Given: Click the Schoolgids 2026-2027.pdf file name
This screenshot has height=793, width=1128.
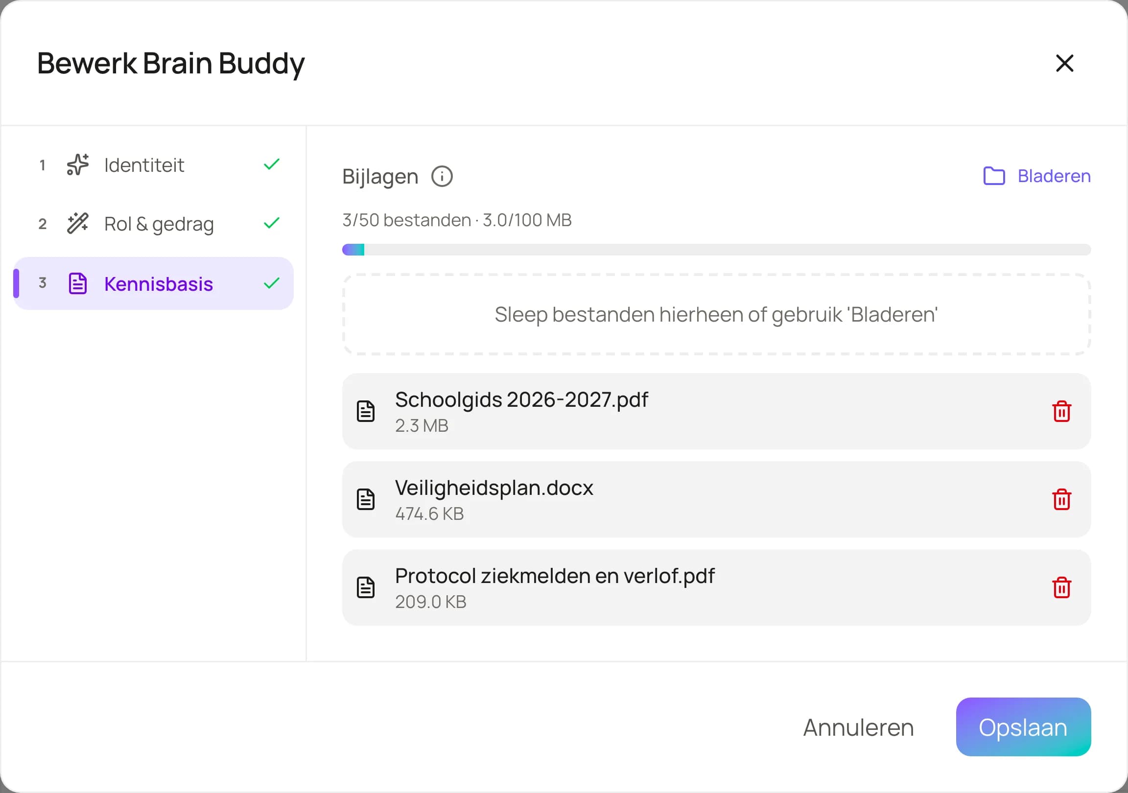Looking at the screenshot, I should coord(521,399).
